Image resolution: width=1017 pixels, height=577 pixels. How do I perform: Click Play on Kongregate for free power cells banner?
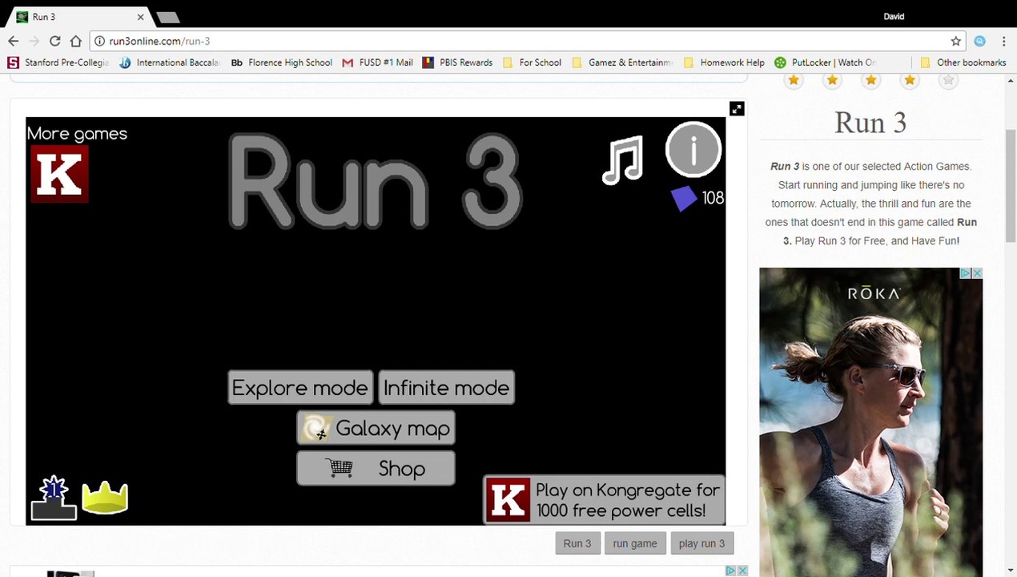pyautogui.click(x=605, y=500)
